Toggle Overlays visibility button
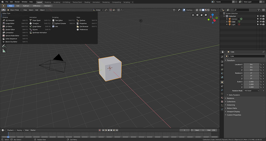Image resolution: width=266 pixels, height=141 pixels. [x=184, y=10]
